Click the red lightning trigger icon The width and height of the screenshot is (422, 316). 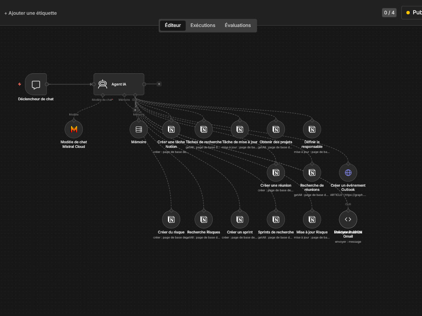[20, 84]
